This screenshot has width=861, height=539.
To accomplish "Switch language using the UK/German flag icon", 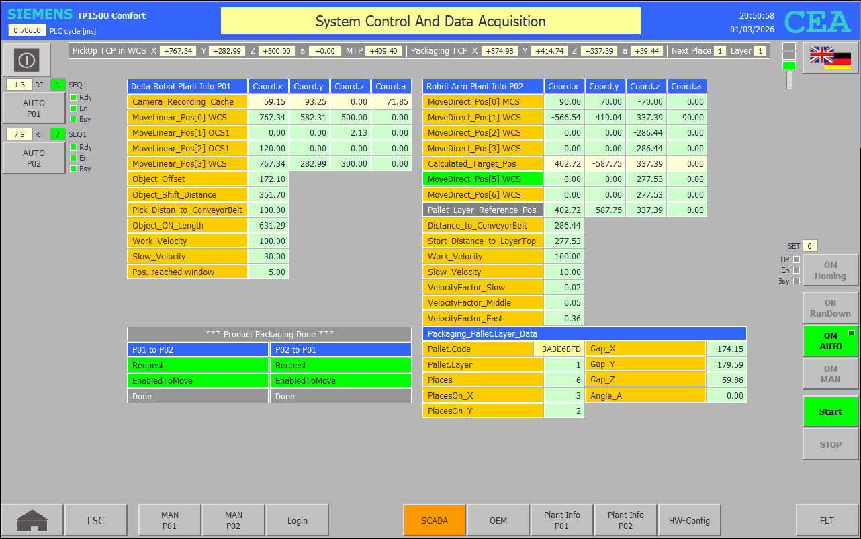I will [x=830, y=58].
